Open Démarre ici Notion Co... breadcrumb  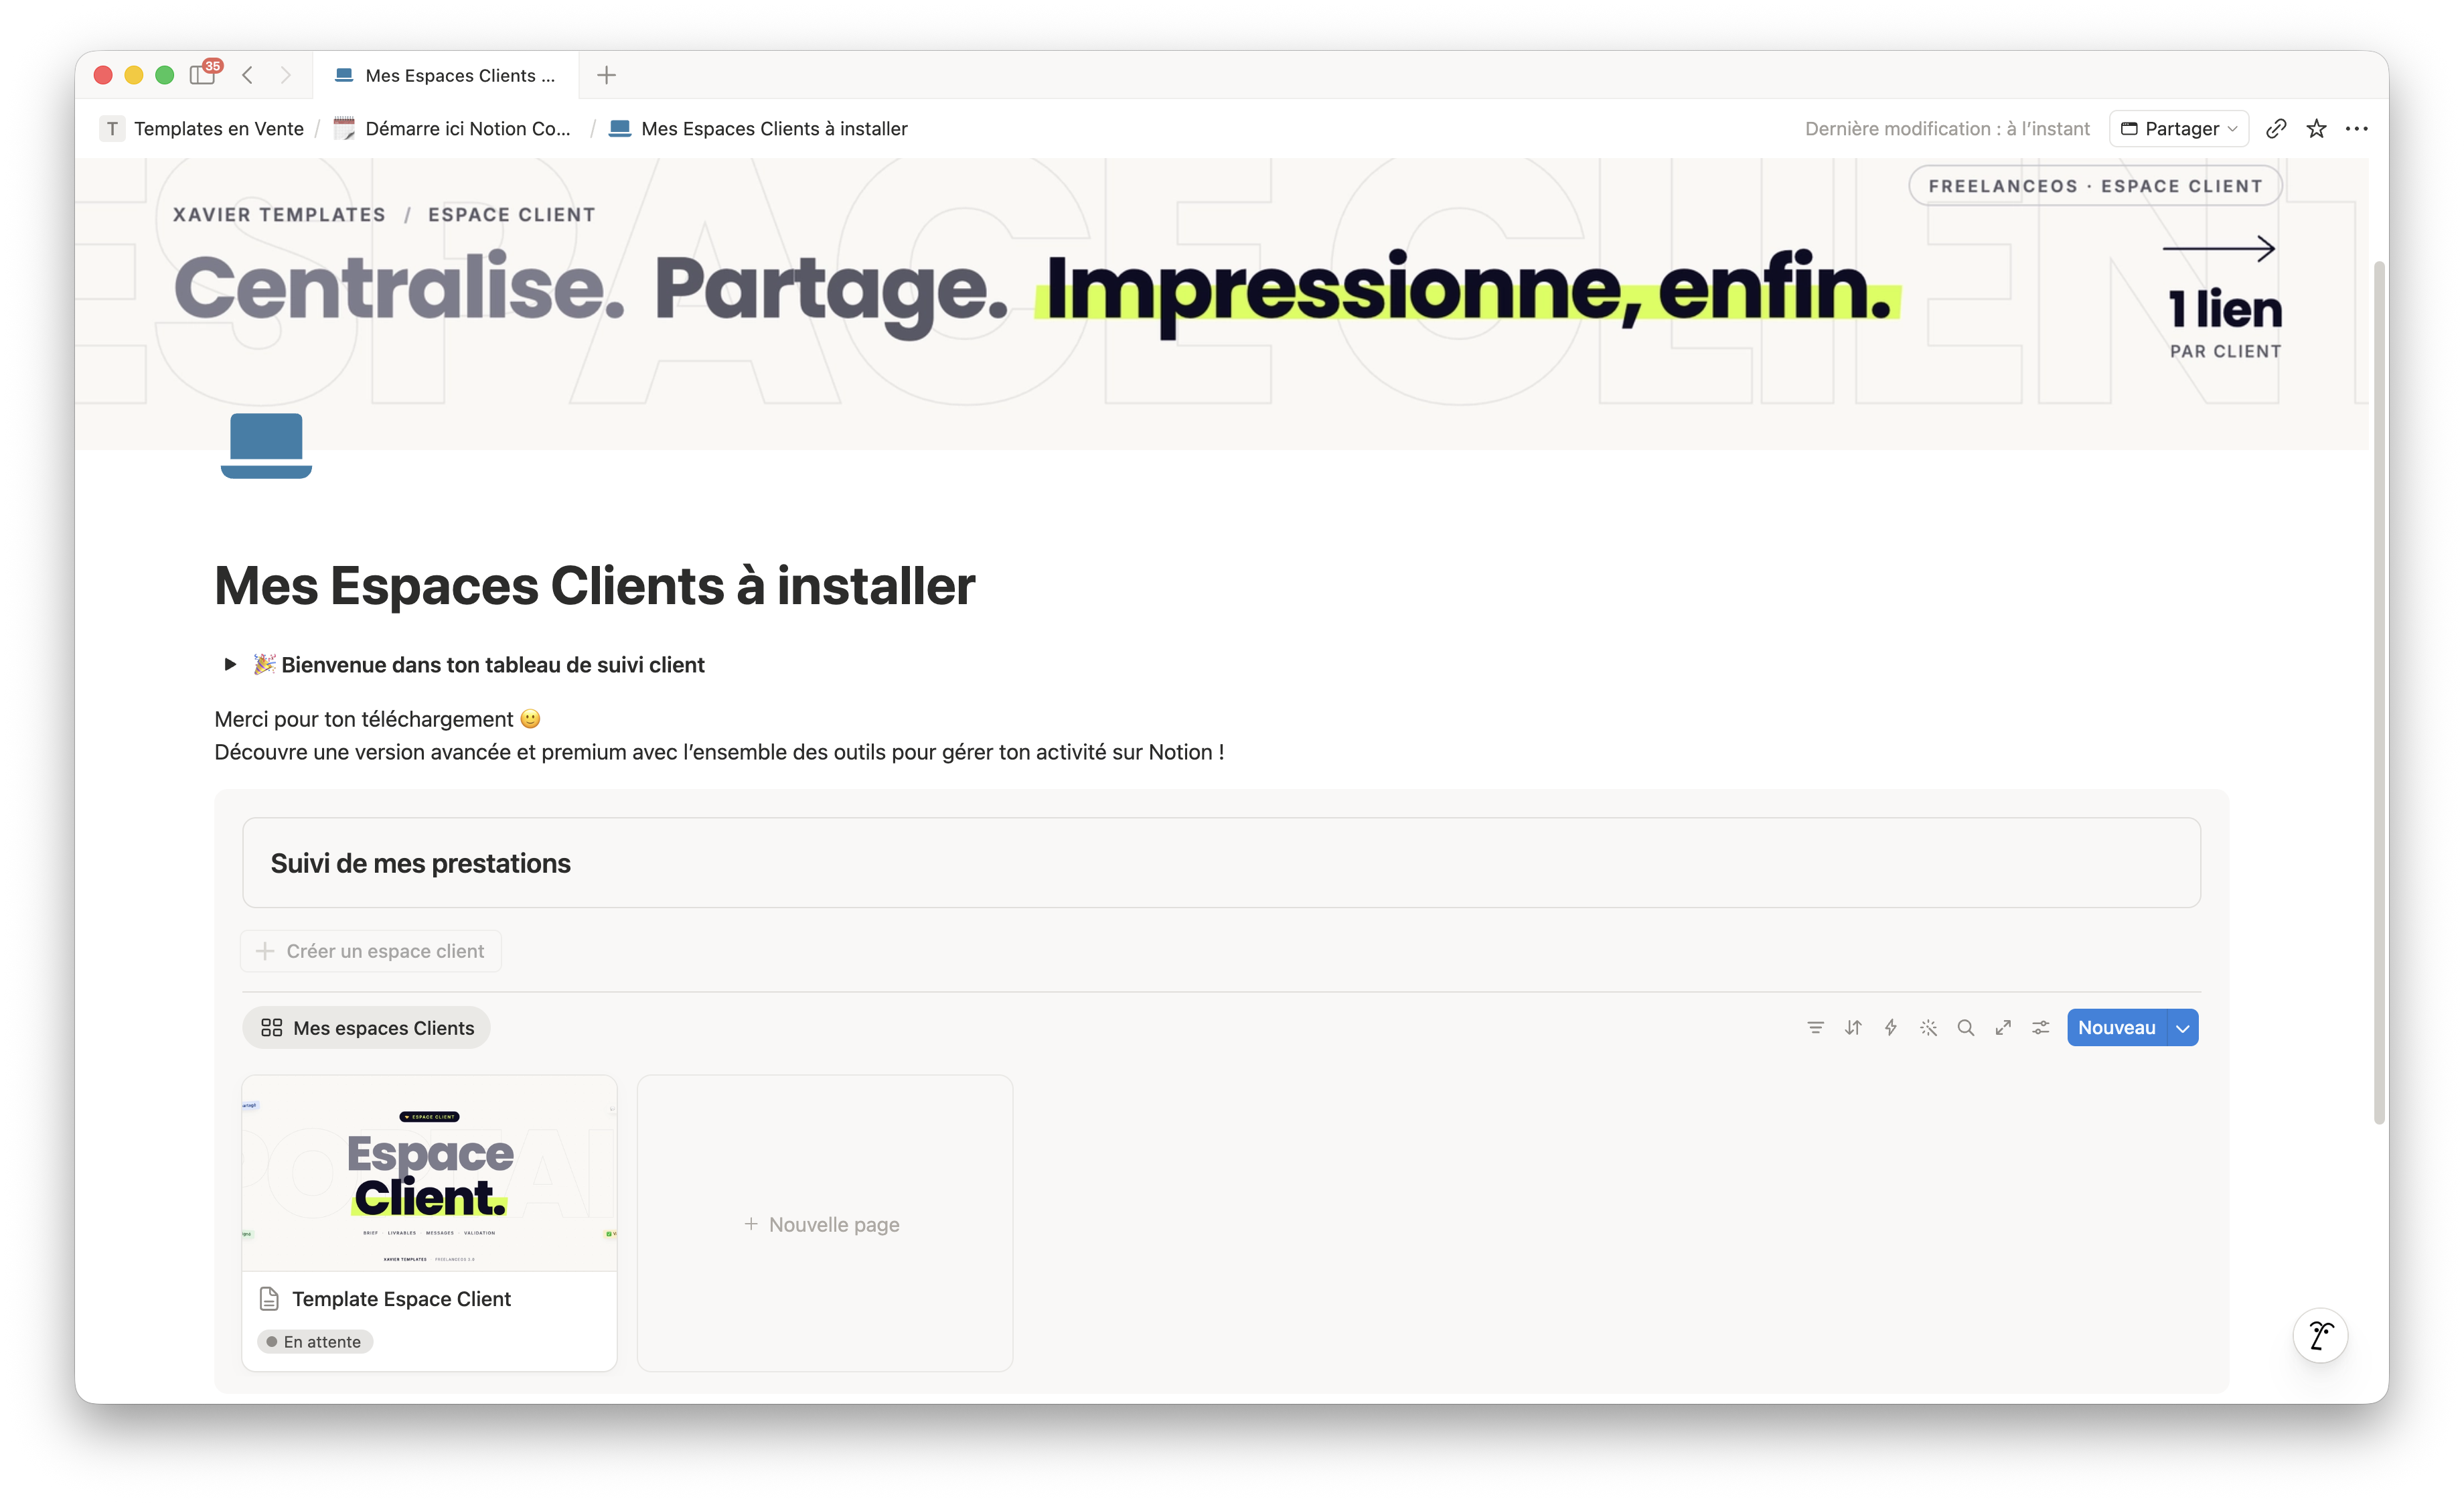[x=452, y=129]
